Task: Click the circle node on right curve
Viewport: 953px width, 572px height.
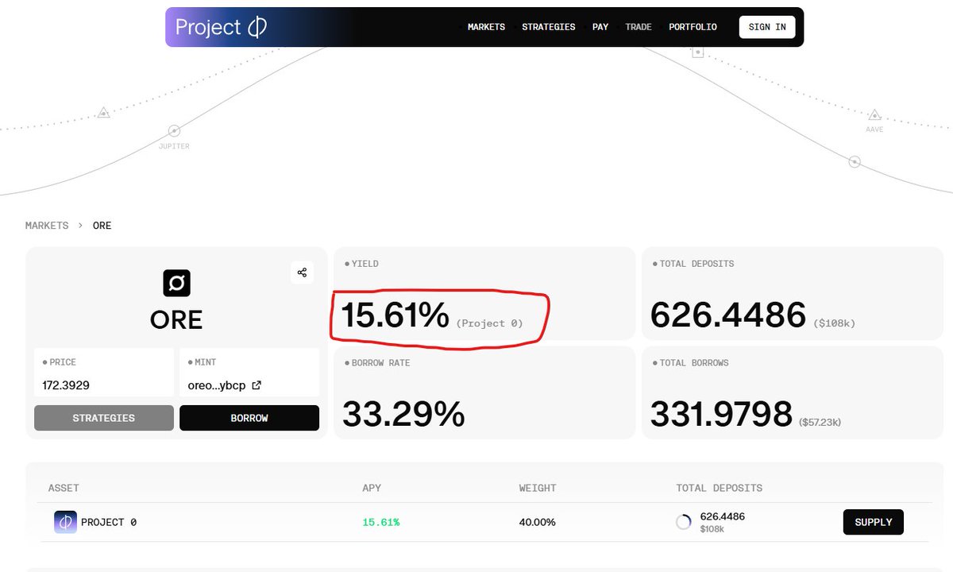Action: pos(855,162)
